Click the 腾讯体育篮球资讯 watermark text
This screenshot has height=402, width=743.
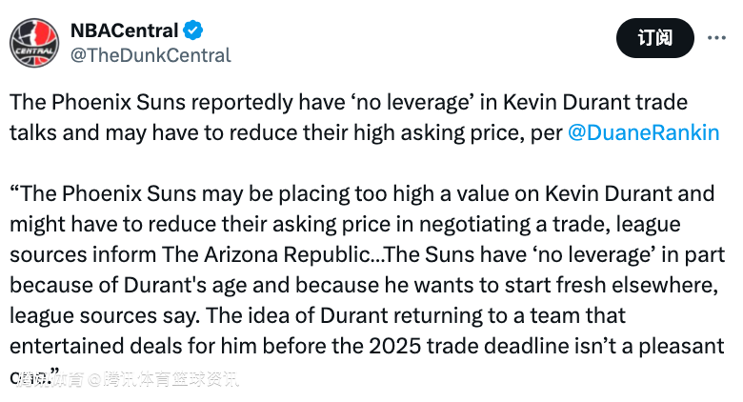tap(171, 379)
